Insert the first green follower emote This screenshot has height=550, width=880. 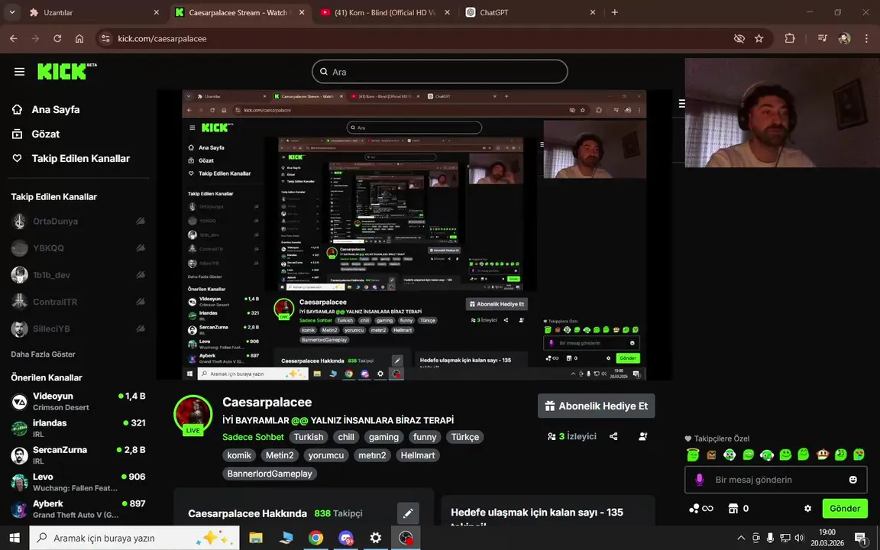point(693,455)
